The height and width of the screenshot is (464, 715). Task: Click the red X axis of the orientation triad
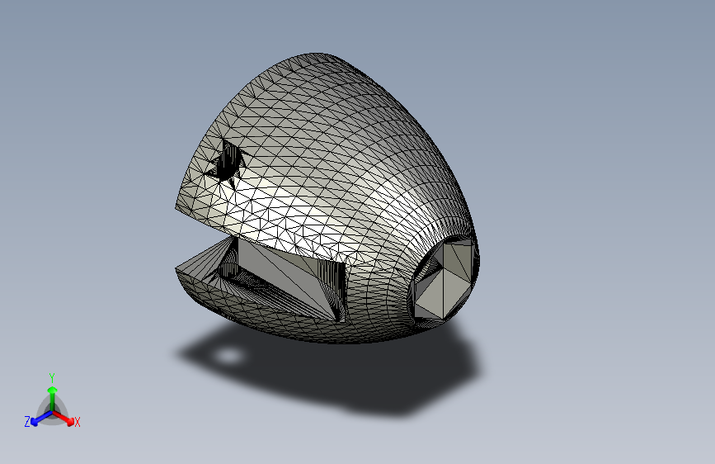point(64,418)
